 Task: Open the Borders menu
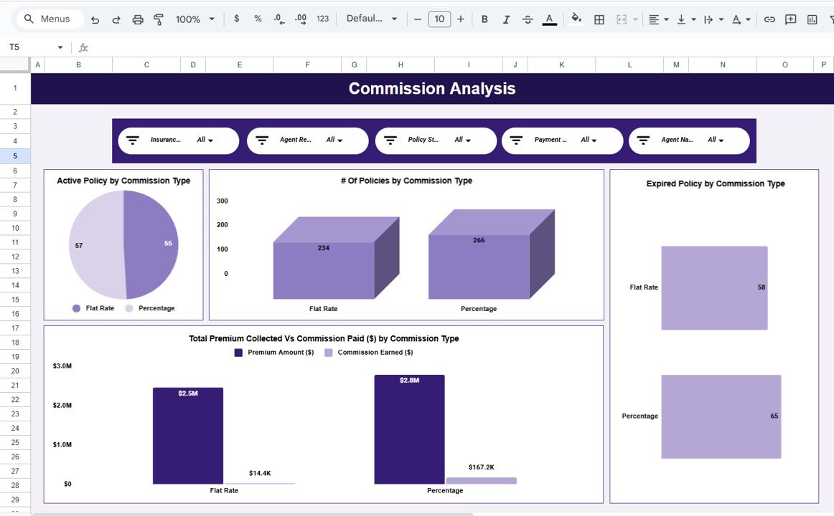(599, 19)
